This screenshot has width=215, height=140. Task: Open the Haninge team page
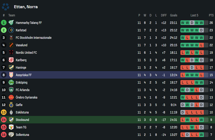point(21,68)
